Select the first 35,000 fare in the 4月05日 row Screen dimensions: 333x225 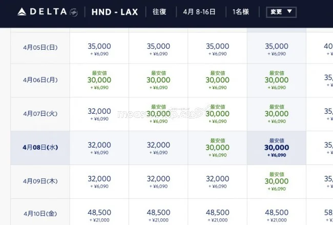(x=99, y=47)
